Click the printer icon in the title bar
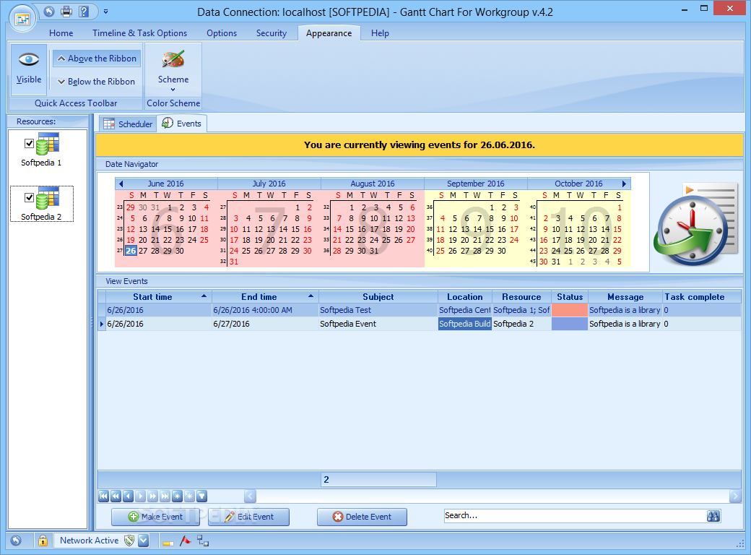Screen dimensions: 751x555 [66, 12]
